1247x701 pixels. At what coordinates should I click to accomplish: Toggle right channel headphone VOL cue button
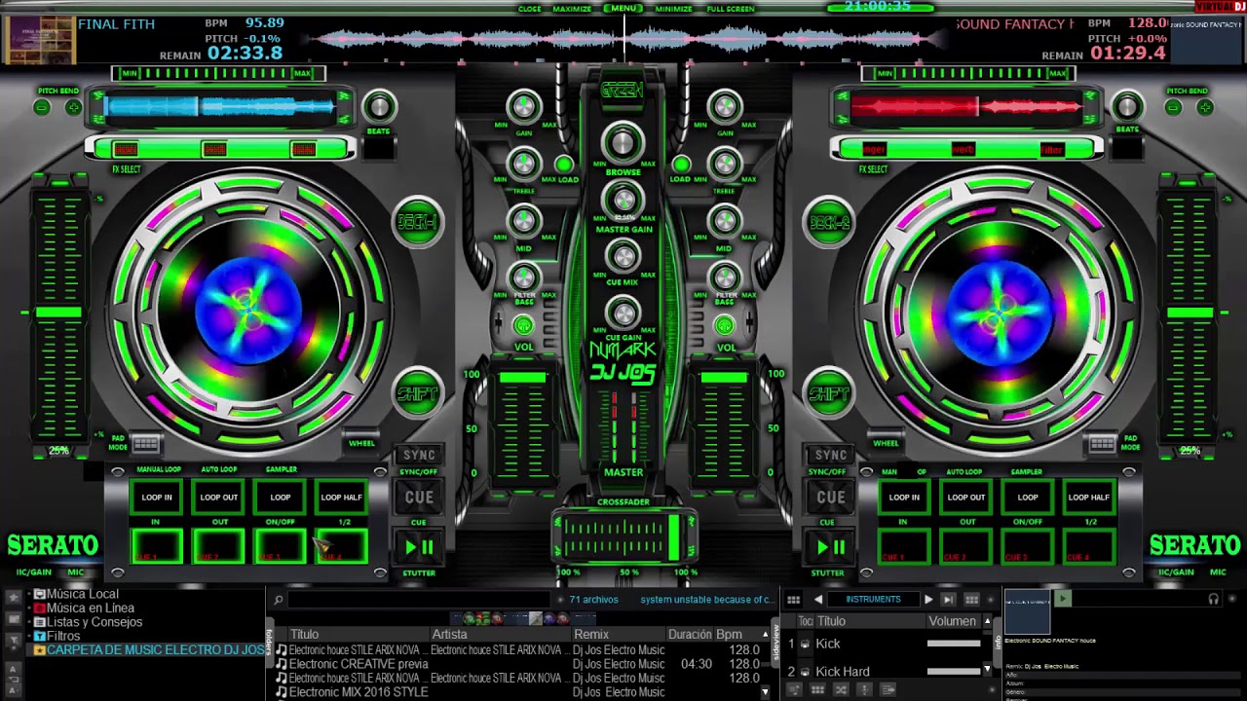pyautogui.click(x=725, y=326)
